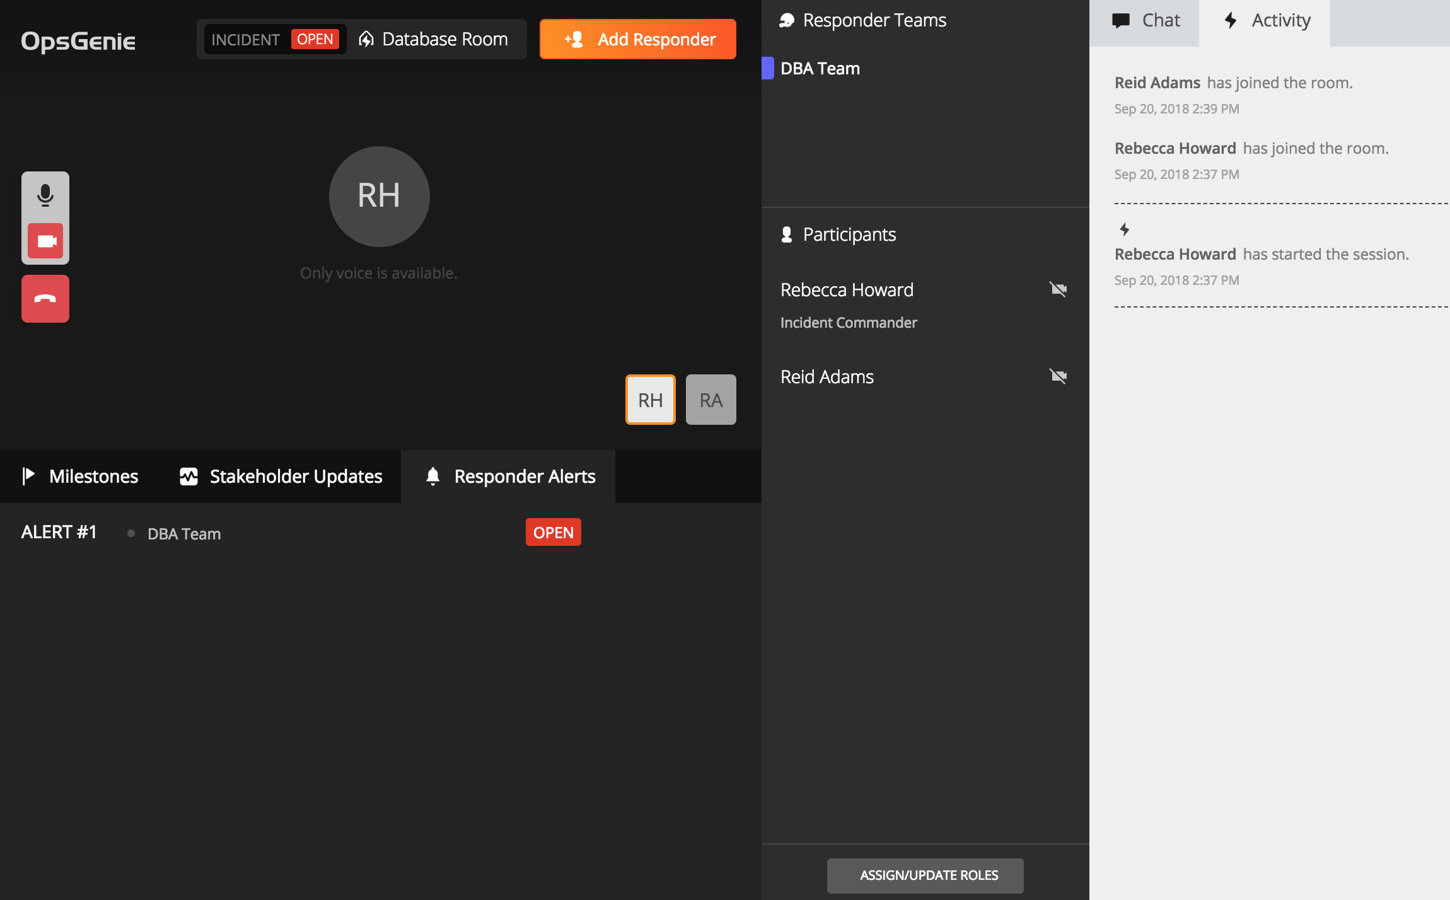This screenshot has height=900, width=1450.
Task: Click Rebecca Howard's camera-off icon
Action: point(1058,289)
